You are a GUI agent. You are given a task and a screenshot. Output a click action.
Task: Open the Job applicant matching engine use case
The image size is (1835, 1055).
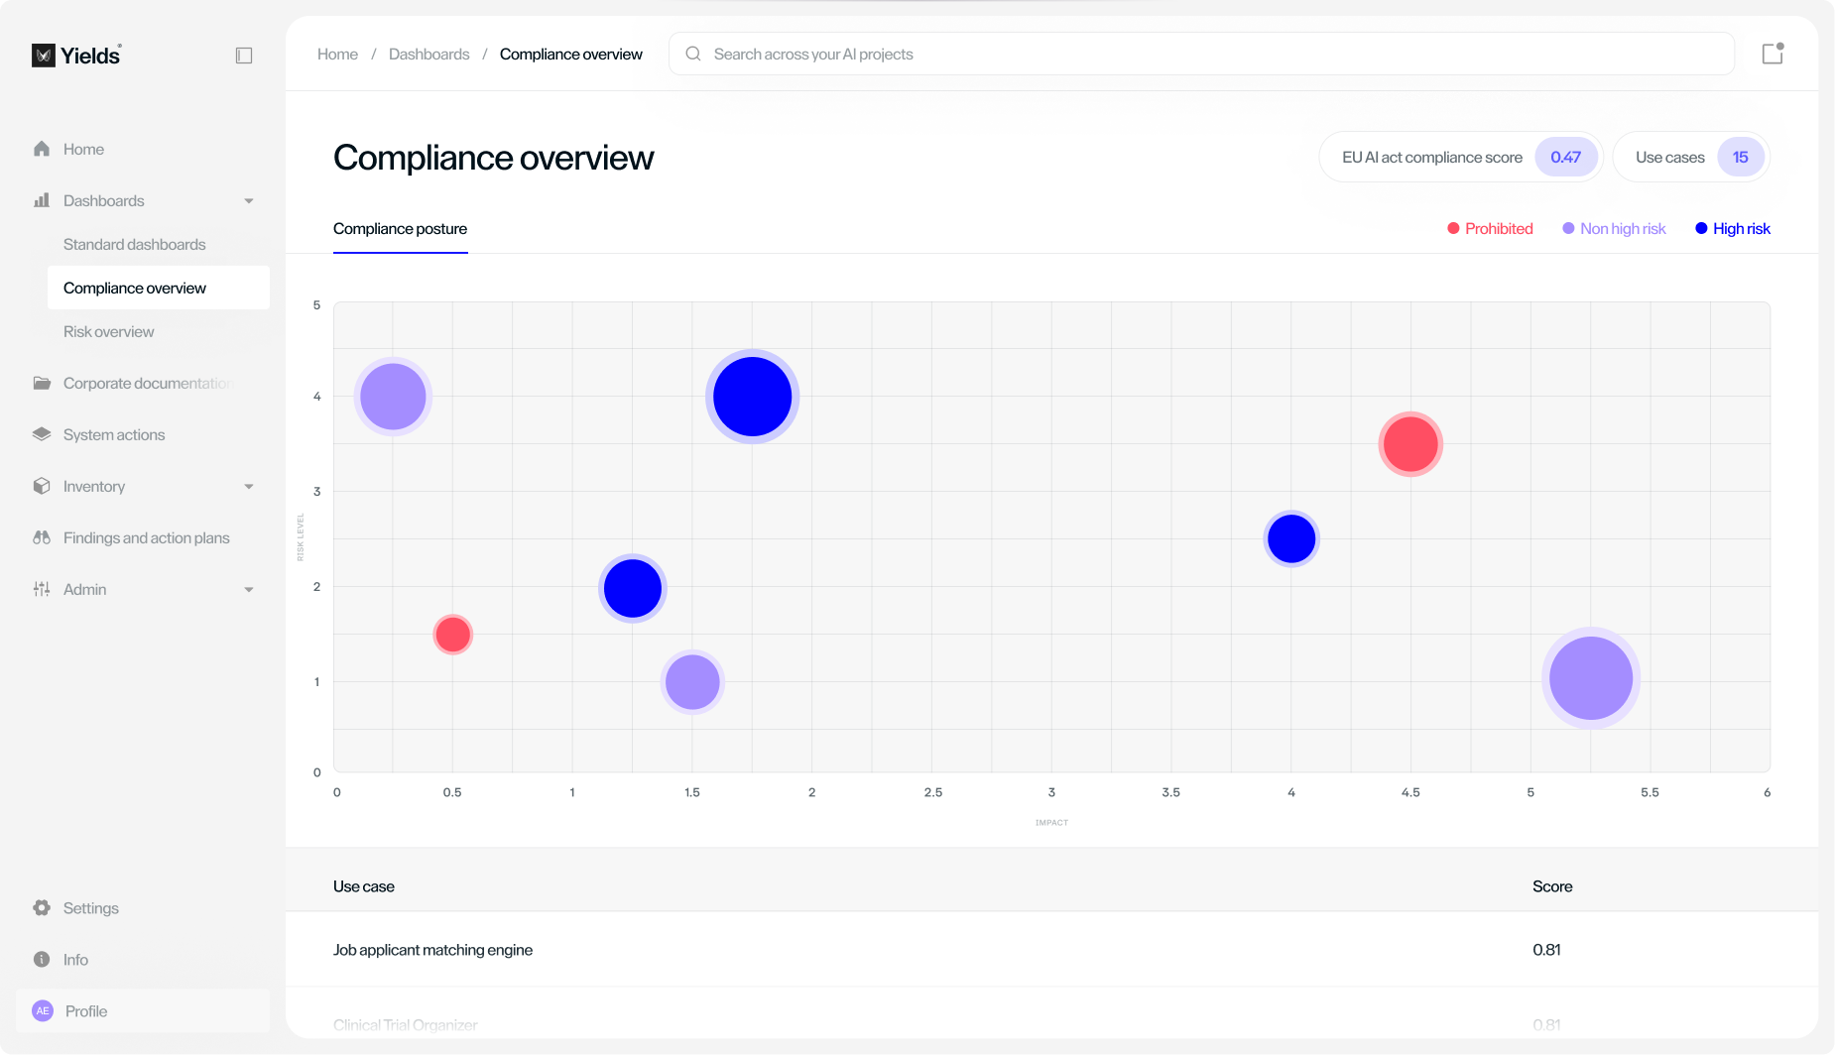[433, 949]
